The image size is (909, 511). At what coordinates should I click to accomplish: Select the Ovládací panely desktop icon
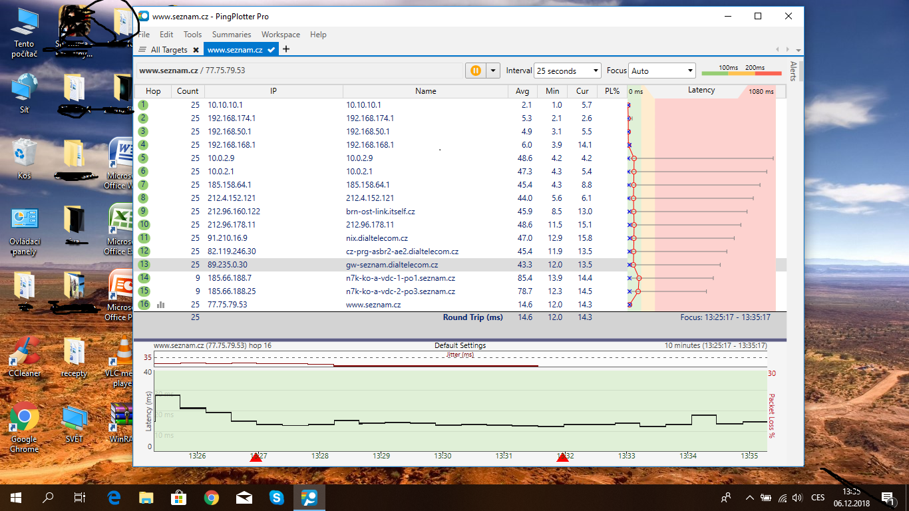[24, 232]
